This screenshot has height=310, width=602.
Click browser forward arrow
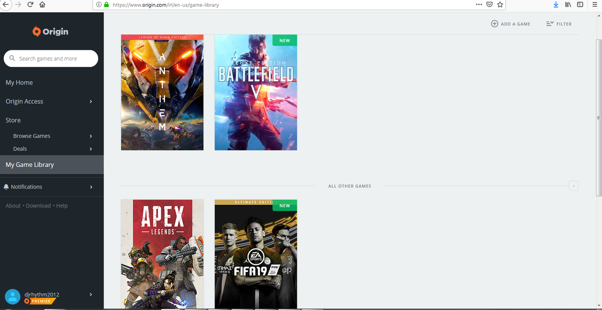[x=18, y=4]
